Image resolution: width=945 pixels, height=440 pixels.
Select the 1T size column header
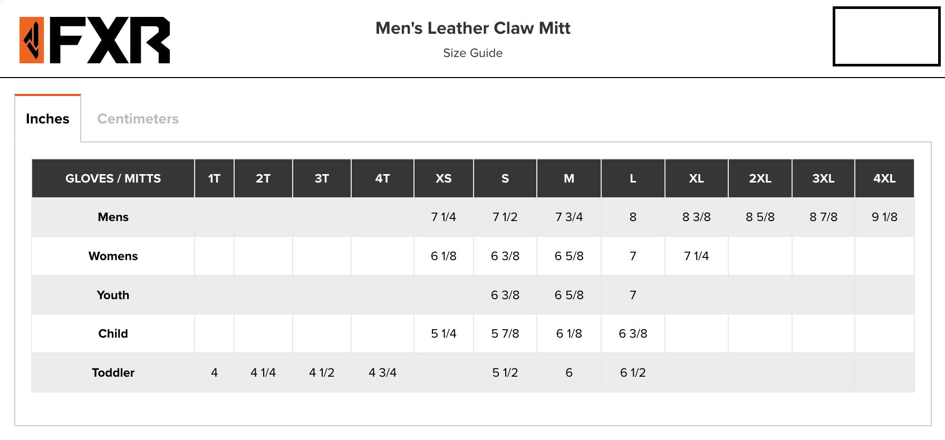tap(214, 178)
